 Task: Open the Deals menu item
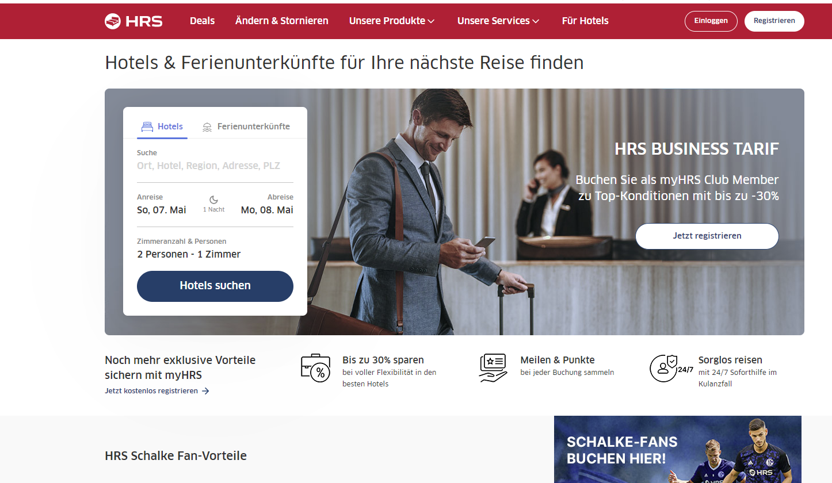(202, 21)
